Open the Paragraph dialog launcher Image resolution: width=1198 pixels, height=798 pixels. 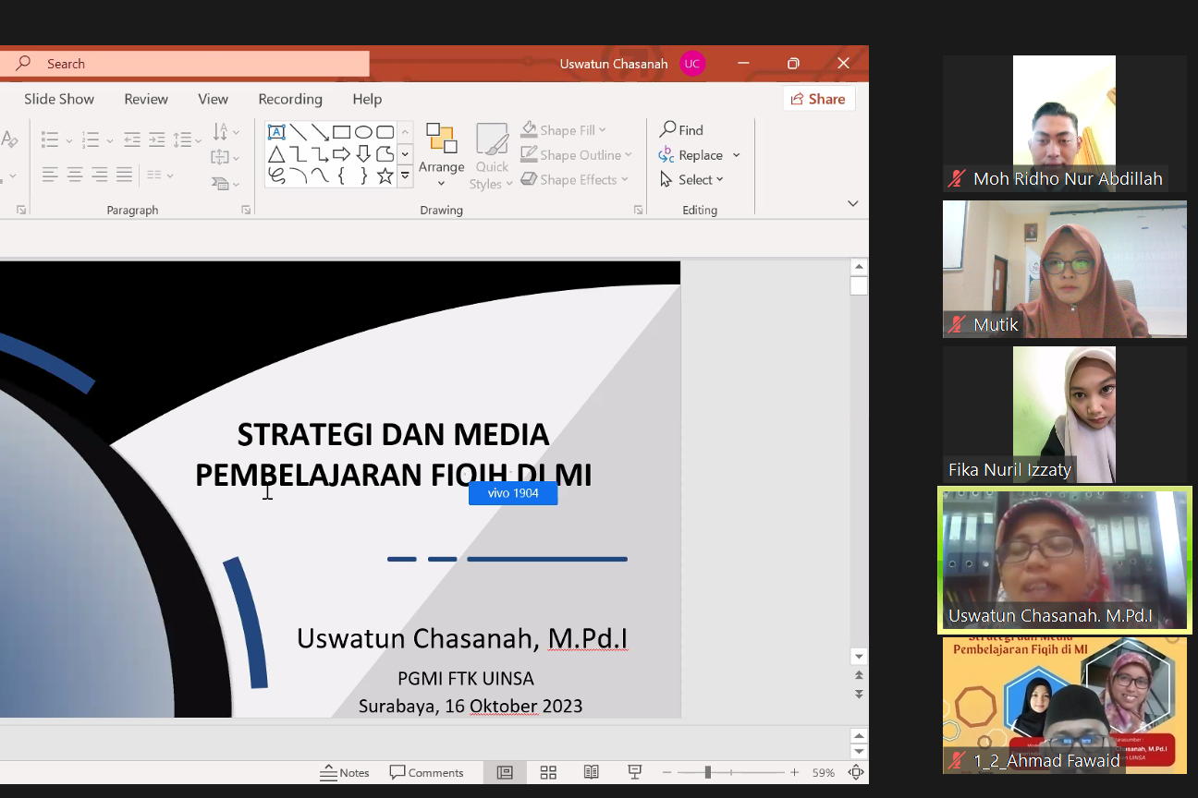245,210
